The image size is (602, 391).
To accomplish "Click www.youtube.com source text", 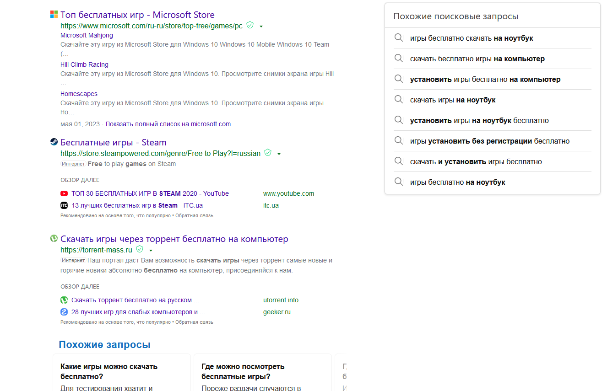I will click(x=288, y=193).
